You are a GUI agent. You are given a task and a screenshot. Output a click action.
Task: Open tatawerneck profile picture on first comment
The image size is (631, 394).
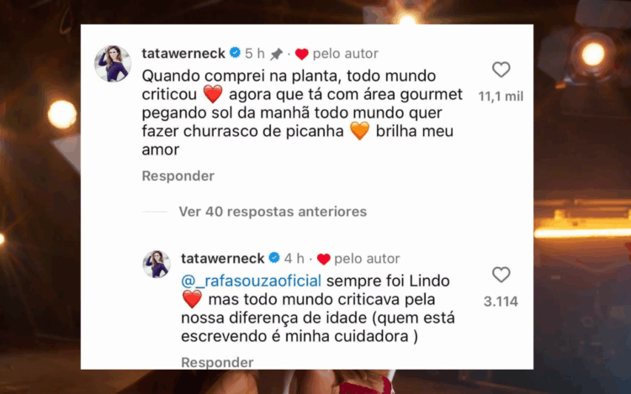click(x=113, y=64)
